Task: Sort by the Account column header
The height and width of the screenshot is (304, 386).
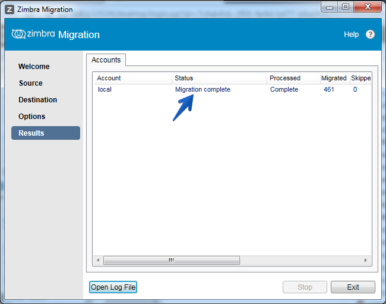Action: pyautogui.click(x=133, y=78)
